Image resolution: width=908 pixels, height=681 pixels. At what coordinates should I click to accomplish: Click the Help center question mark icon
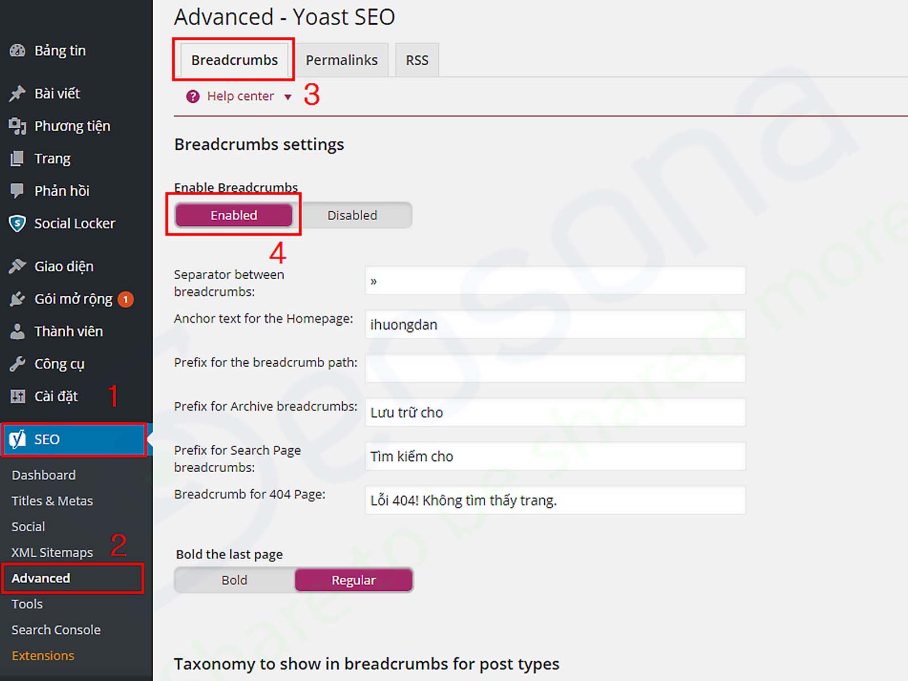(193, 96)
